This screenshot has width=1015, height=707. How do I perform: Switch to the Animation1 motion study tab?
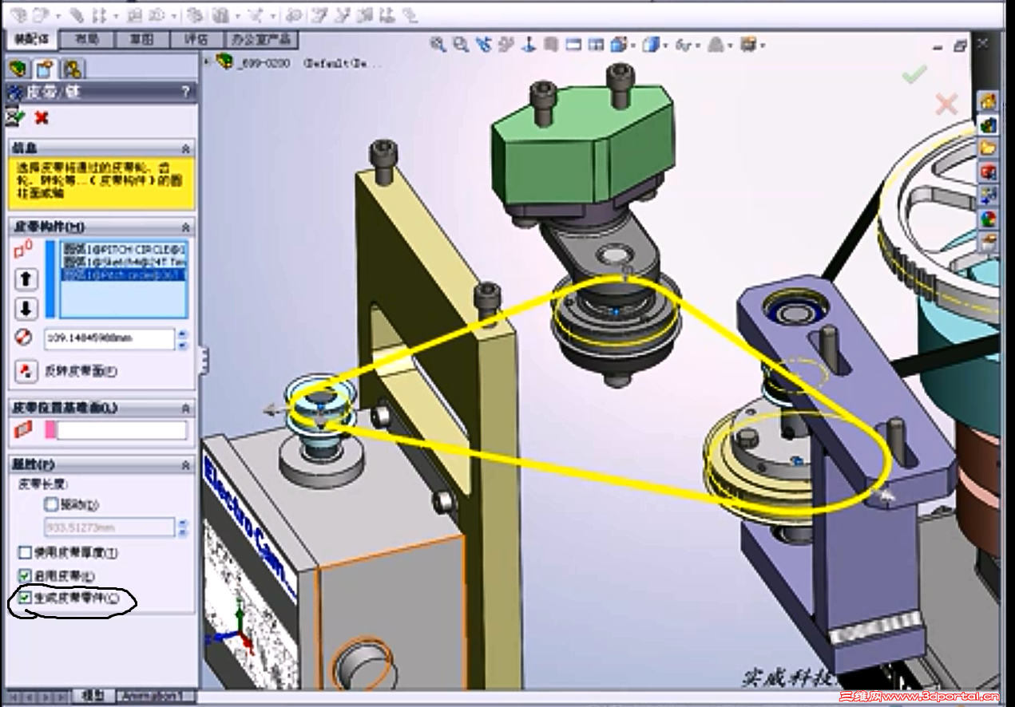pos(155,696)
